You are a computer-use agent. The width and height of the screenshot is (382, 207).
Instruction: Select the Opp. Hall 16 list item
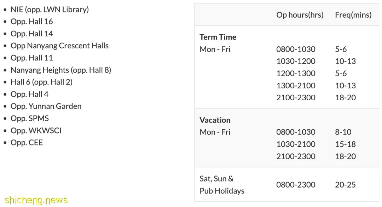coord(32,22)
